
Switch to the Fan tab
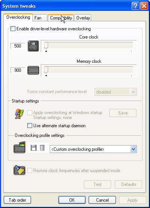[x=40, y=18]
